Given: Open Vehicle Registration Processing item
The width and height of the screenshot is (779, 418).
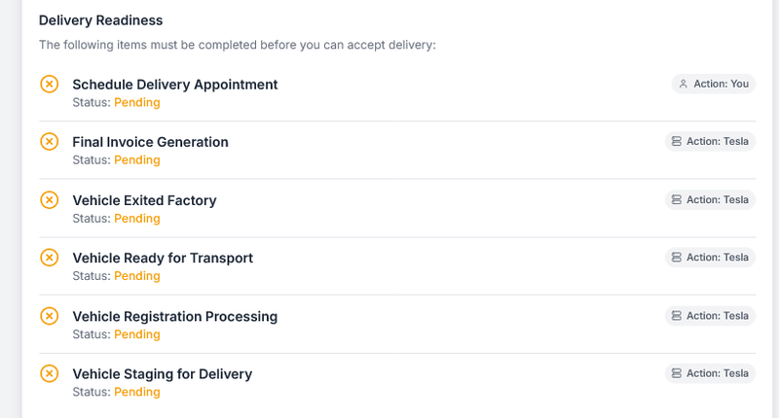Looking at the screenshot, I should point(174,316).
